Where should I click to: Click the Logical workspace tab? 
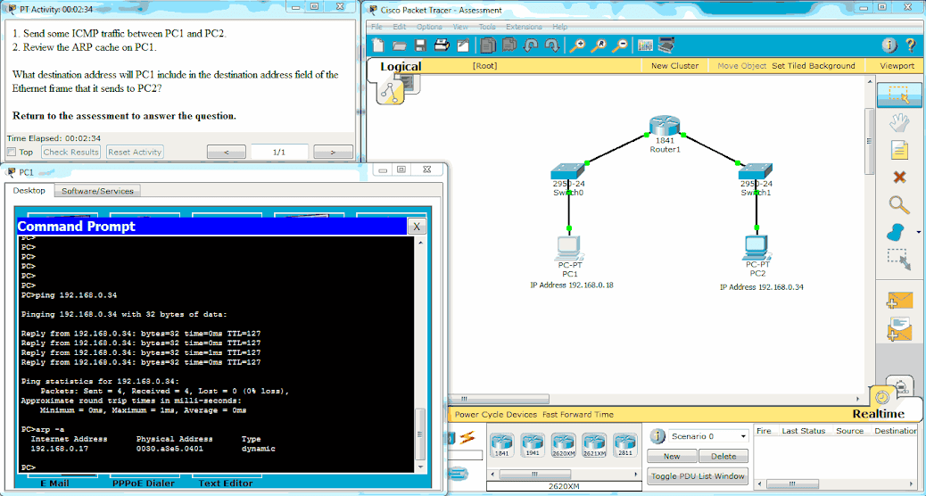point(401,67)
